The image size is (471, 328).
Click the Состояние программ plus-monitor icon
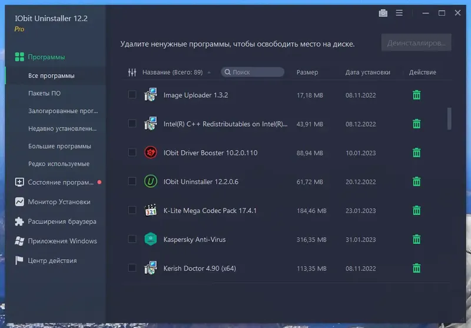(19, 182)
